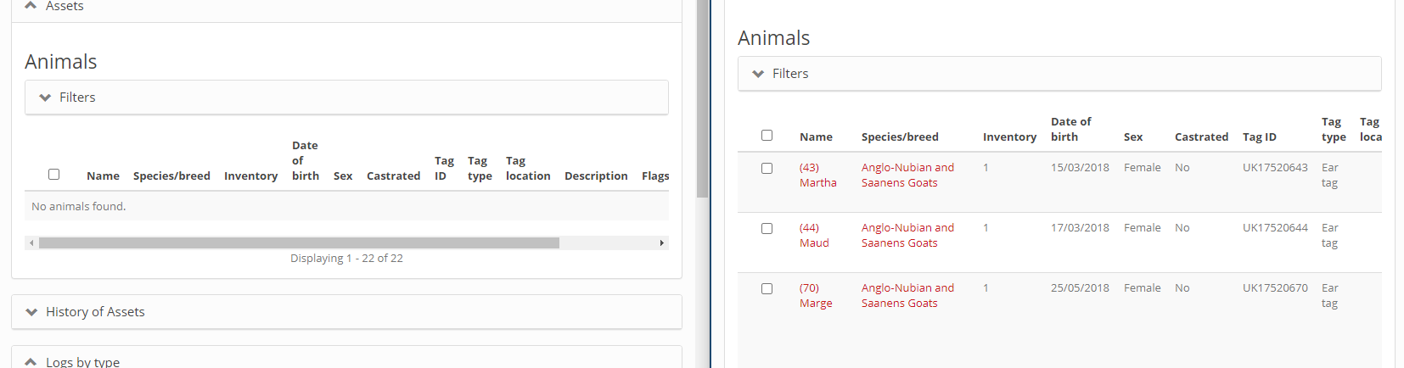Tick select-all checkbox in right table
Viewport: 1404px width, 368px height.
767,135
